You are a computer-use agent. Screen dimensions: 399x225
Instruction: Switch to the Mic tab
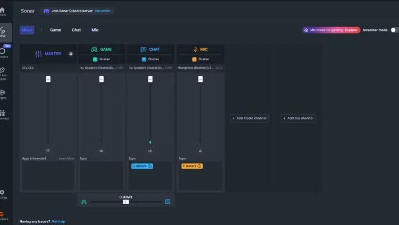tap(95, 30)
